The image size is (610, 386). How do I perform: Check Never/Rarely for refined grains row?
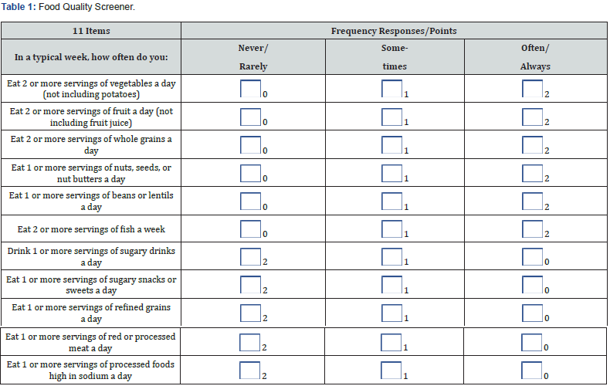pyautogui.click(x=250, y=313)
